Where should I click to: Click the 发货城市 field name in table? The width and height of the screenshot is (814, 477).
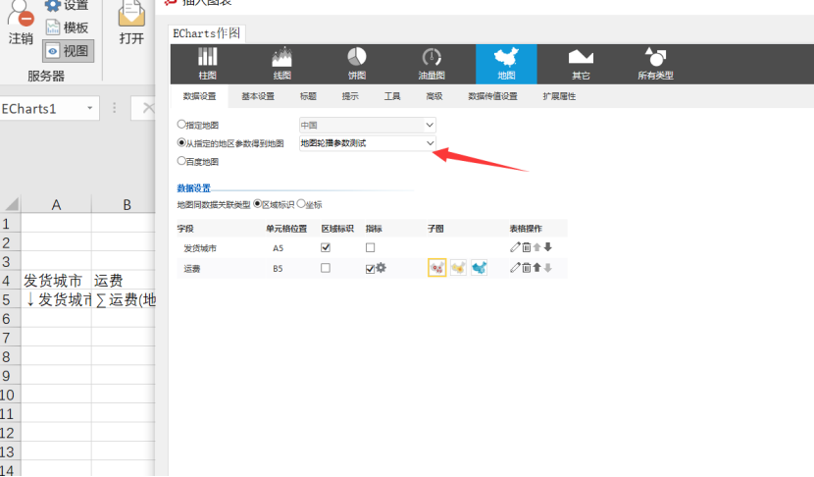[200, 248]
